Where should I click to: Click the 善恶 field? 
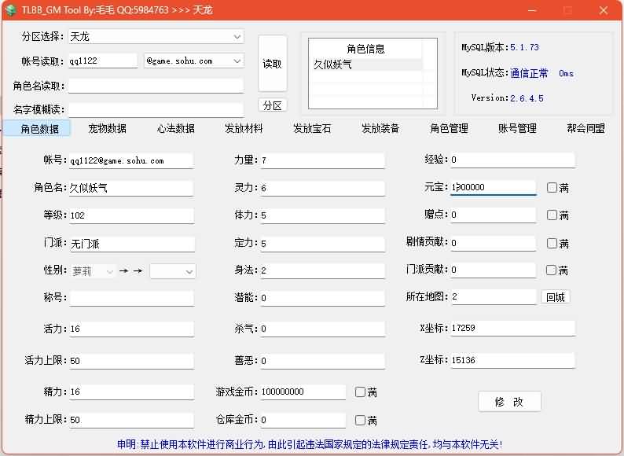coord(323,361)
